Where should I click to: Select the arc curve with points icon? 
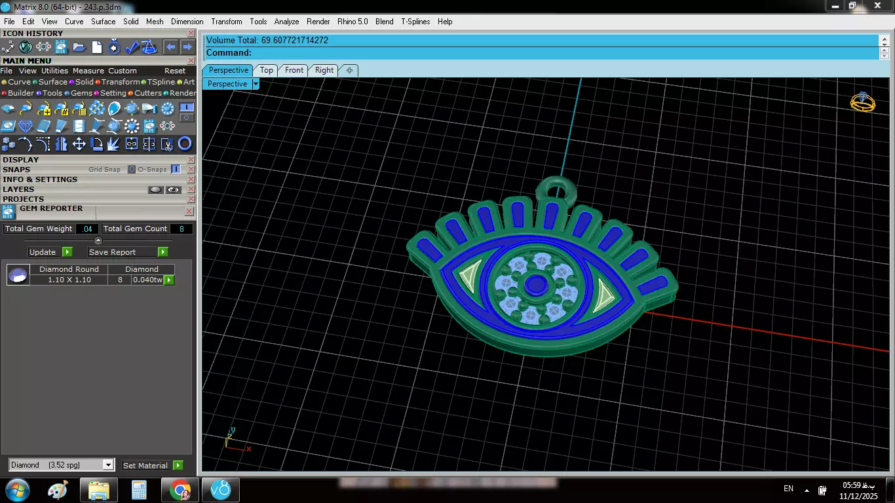tap(26, 144)
